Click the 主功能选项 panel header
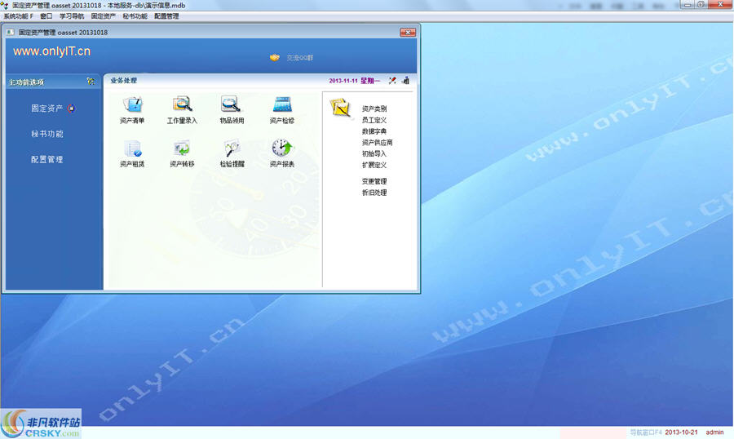 tap(26, 82)
